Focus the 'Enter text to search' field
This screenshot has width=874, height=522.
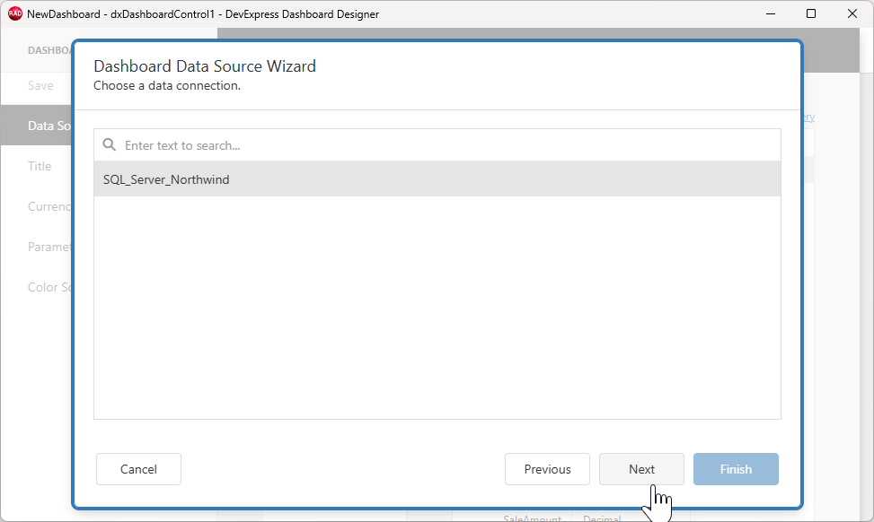437,145
